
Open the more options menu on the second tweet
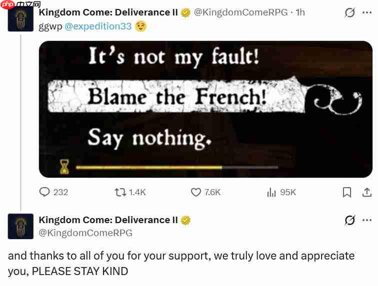tap(366, 220)
